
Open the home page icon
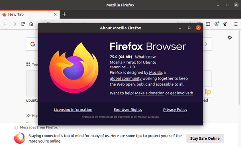tap(31, 24)
